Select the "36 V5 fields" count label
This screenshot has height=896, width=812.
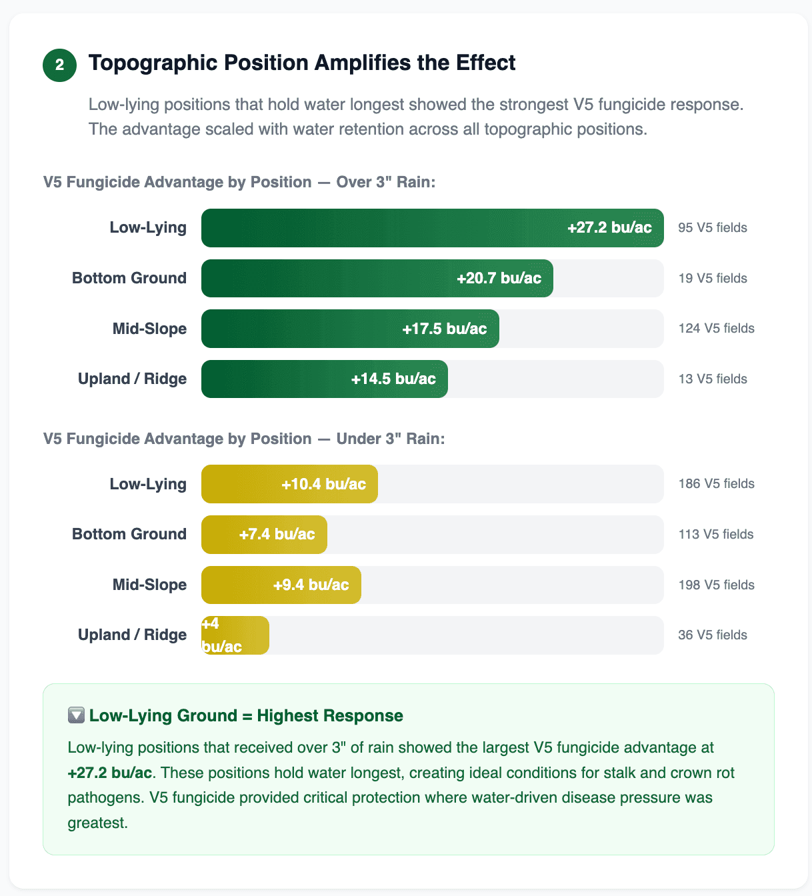tap(712, 635)
